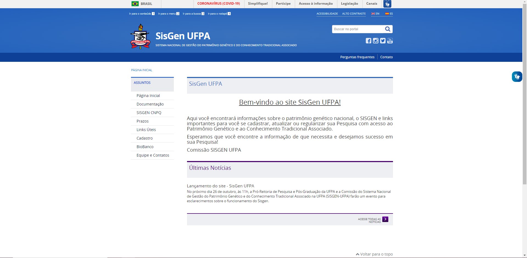Image resolution: width=527 pixels, height=258 pixels.
Task: Open the YouTube social icon
Action: point(390,41)
